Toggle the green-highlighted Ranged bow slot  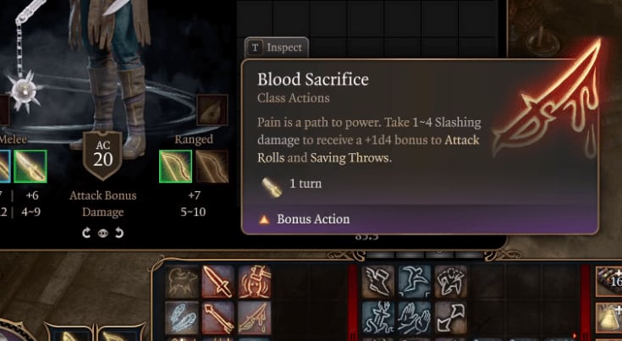click(176, 167)
